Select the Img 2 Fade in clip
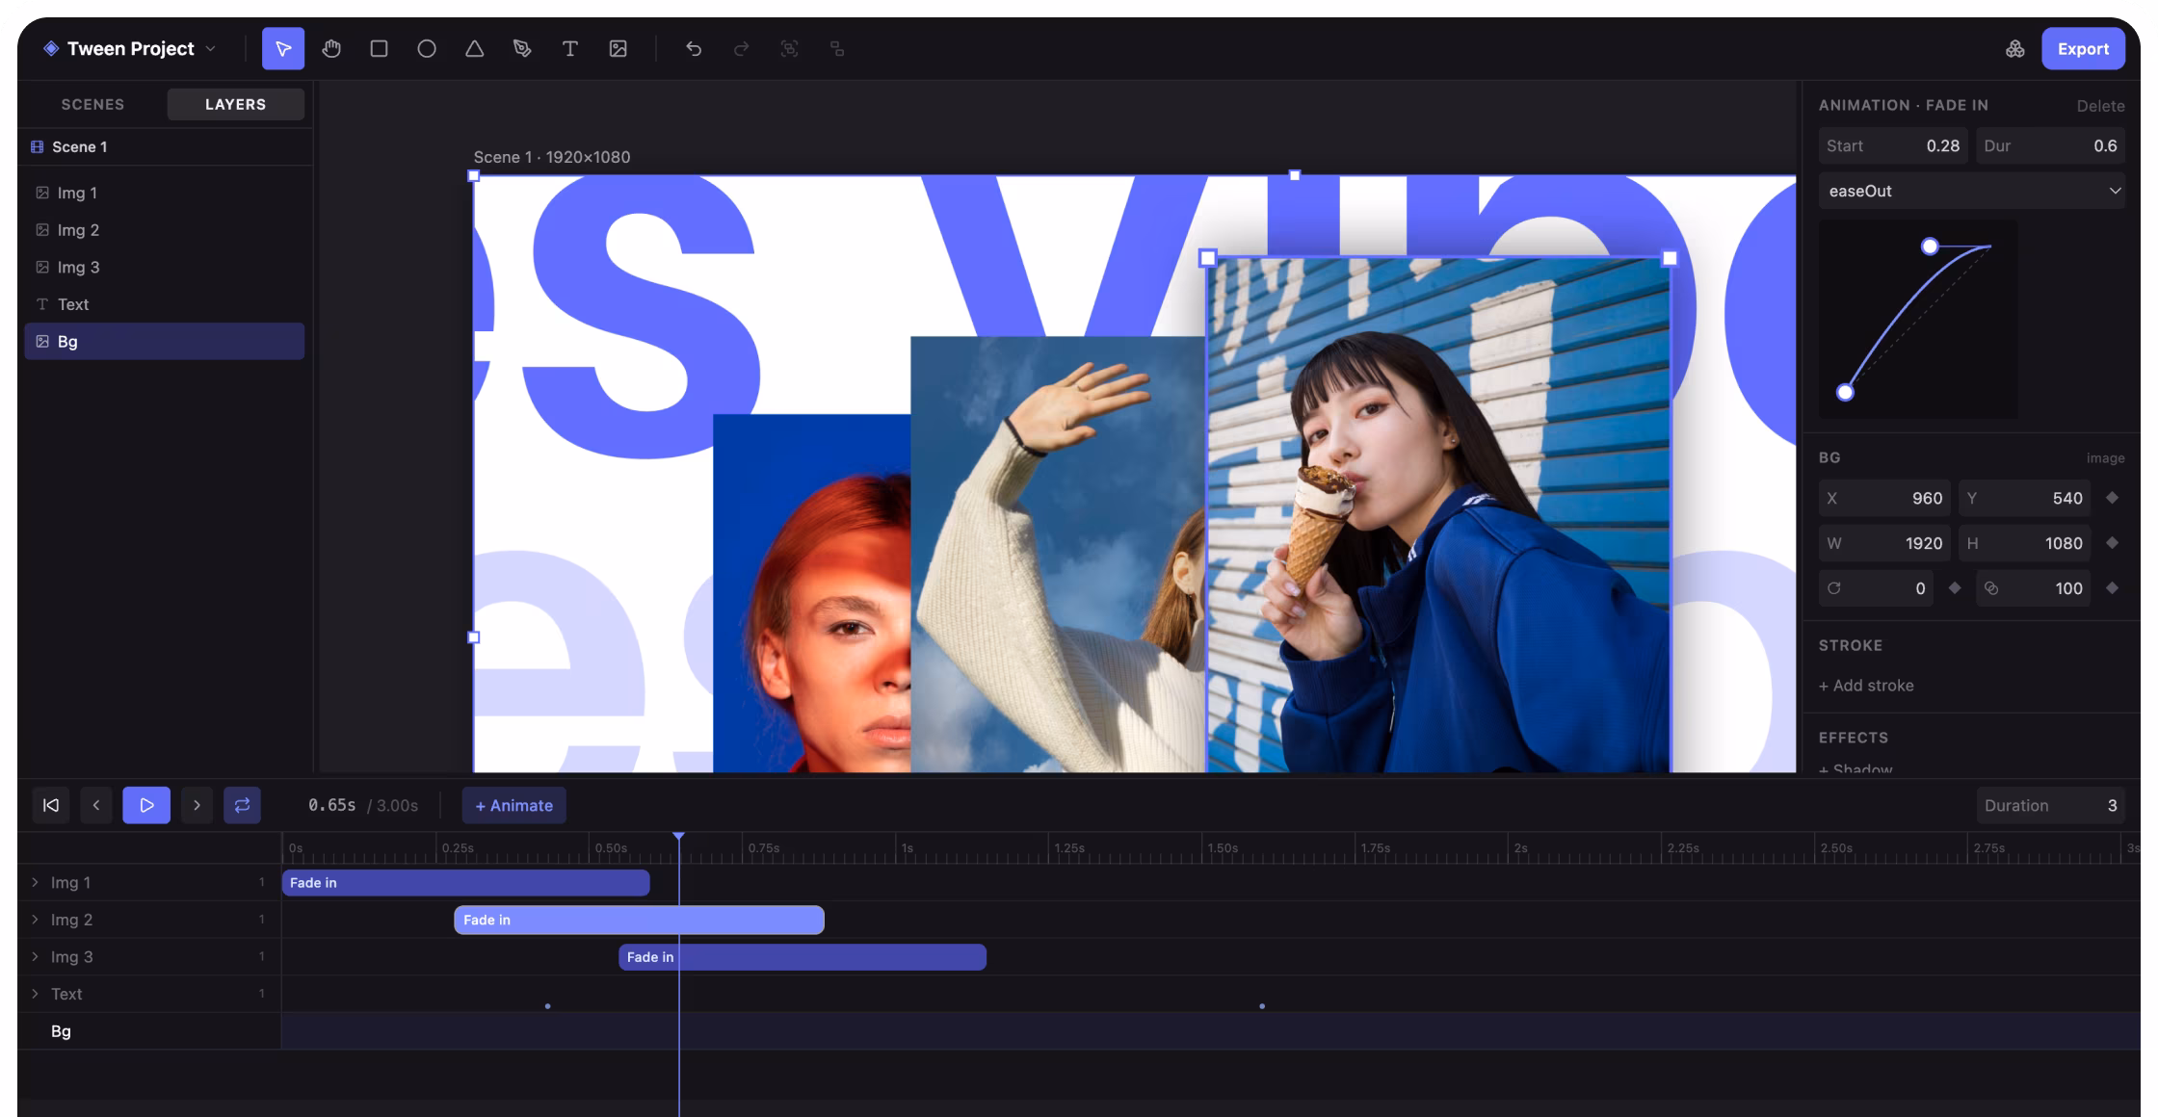2158x1117 pixels. pyautogui.click(x=639, y=920)
